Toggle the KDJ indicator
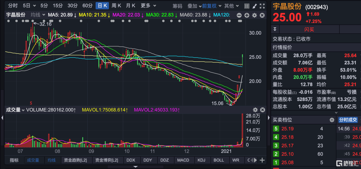The height and width of the screenshot is (169, 361). [202, 160]
